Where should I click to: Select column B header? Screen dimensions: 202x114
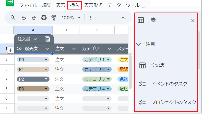pos(66,30)
